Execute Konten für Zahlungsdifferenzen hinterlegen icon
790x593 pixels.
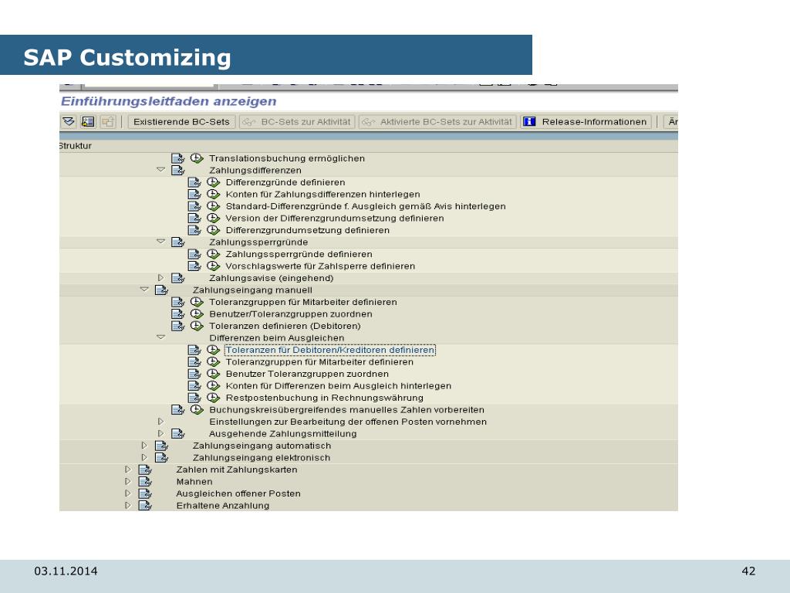tap(213, 194)
